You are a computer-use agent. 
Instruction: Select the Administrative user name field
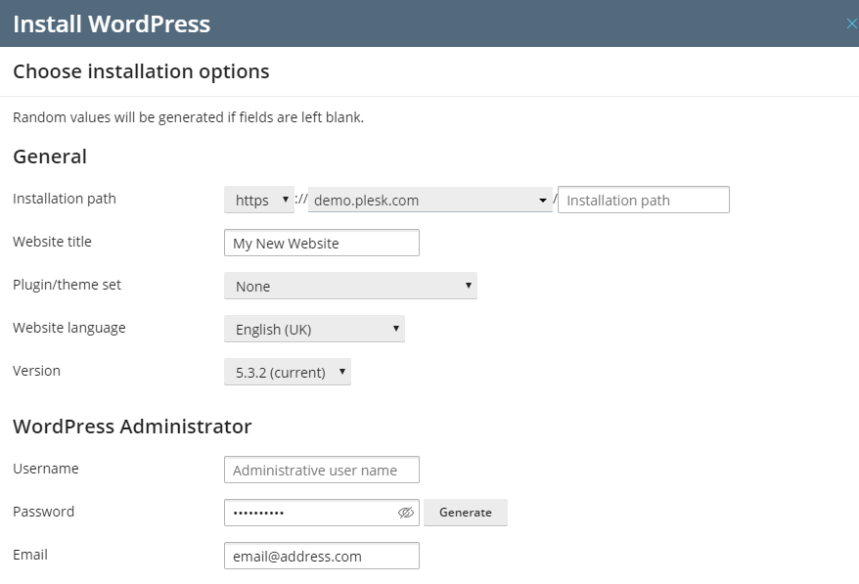[x=321, y=470]
